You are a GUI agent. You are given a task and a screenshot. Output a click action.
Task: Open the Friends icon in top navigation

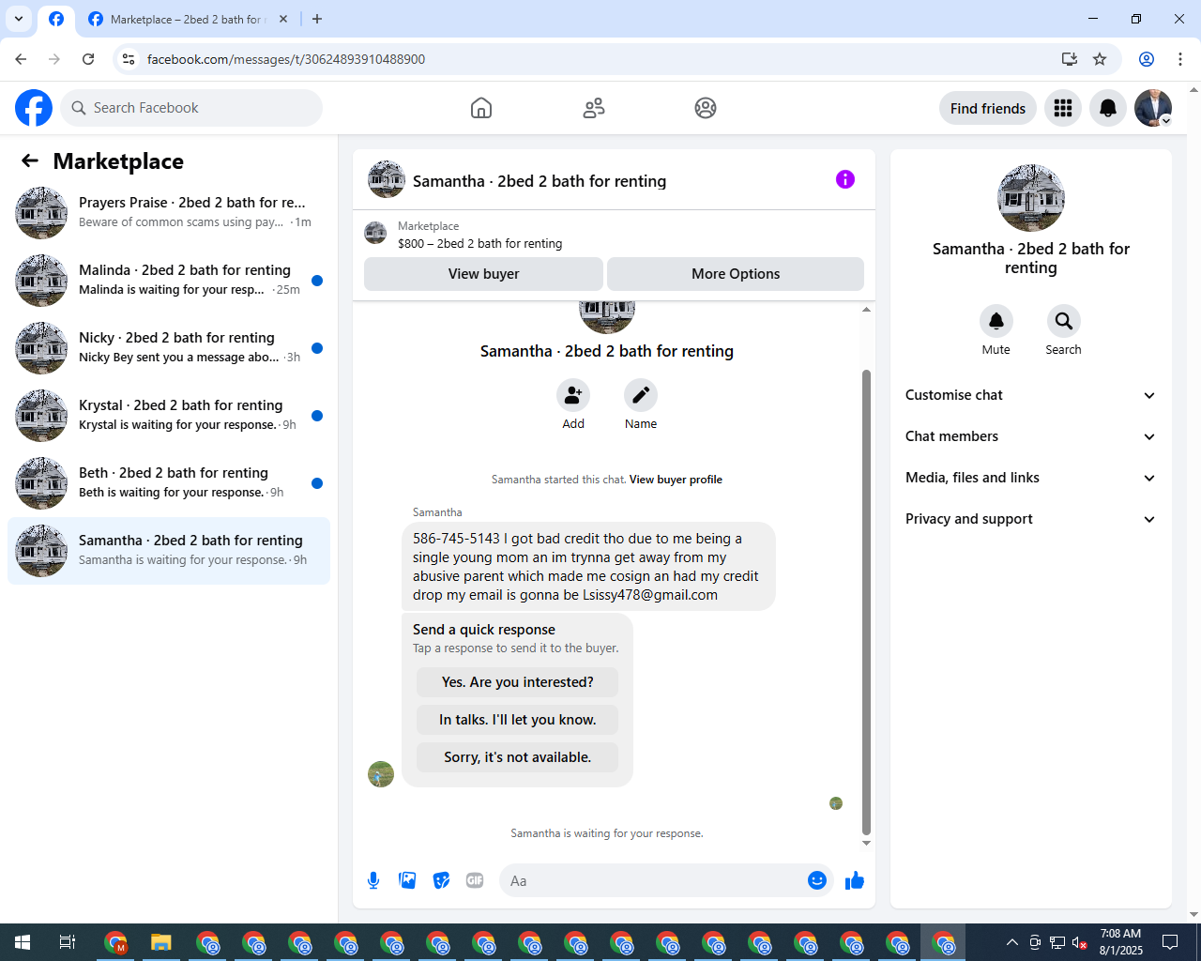[x=594, y=108]
